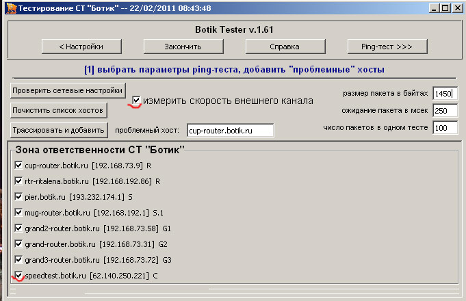Open Справка help
Image resolution: width=466 pixels, height=301 pixels.
pyautogui.click(x=285, y=47)
